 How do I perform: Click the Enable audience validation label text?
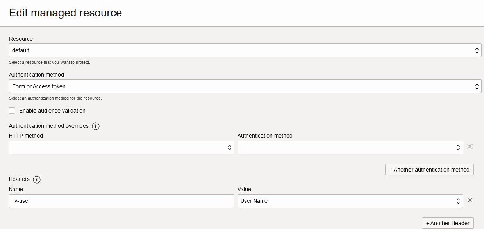click(x=52, y=111)
